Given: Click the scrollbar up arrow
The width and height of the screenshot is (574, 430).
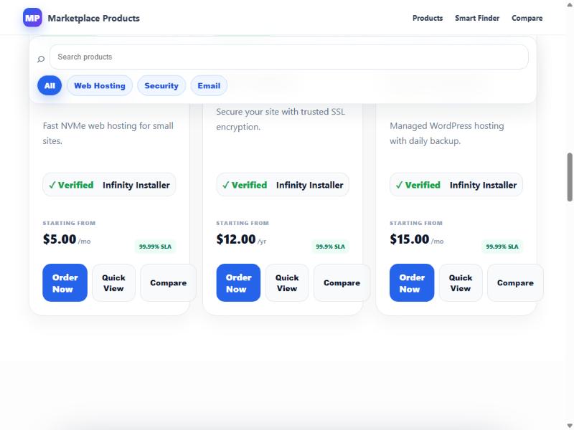Looking at the screenshot, I should [570, 4].
